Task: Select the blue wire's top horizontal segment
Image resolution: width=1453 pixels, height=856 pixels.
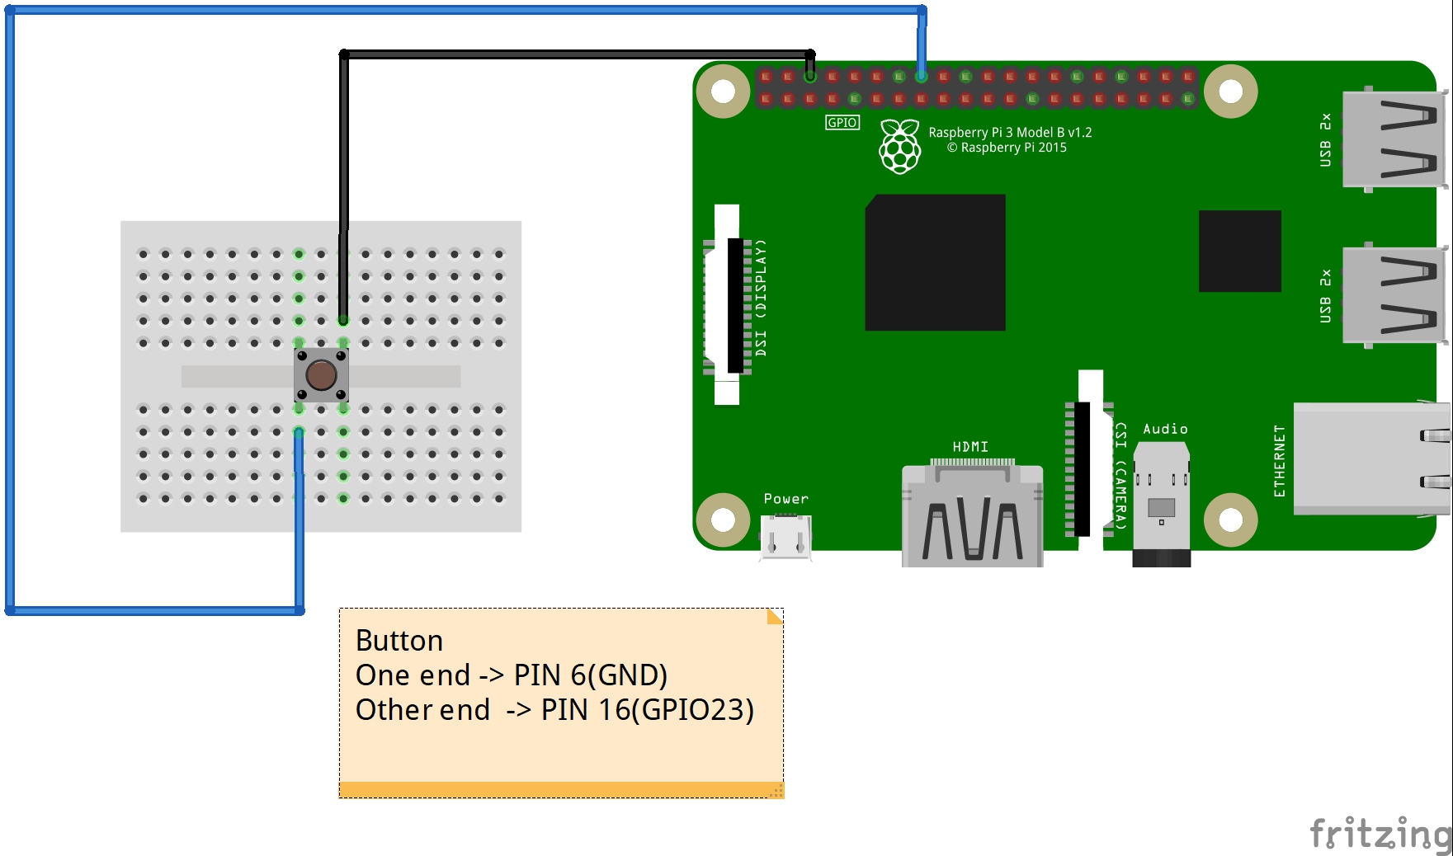Action: tap(466, 10)
